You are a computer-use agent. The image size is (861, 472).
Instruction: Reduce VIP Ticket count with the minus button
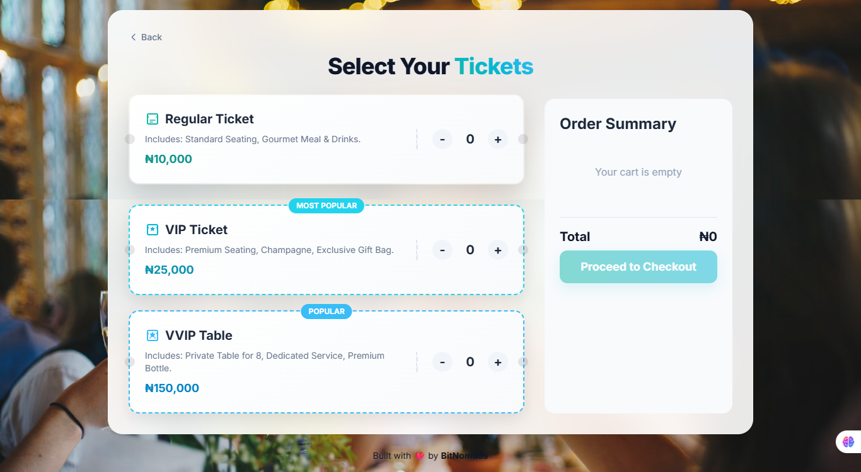coord(442,250)
